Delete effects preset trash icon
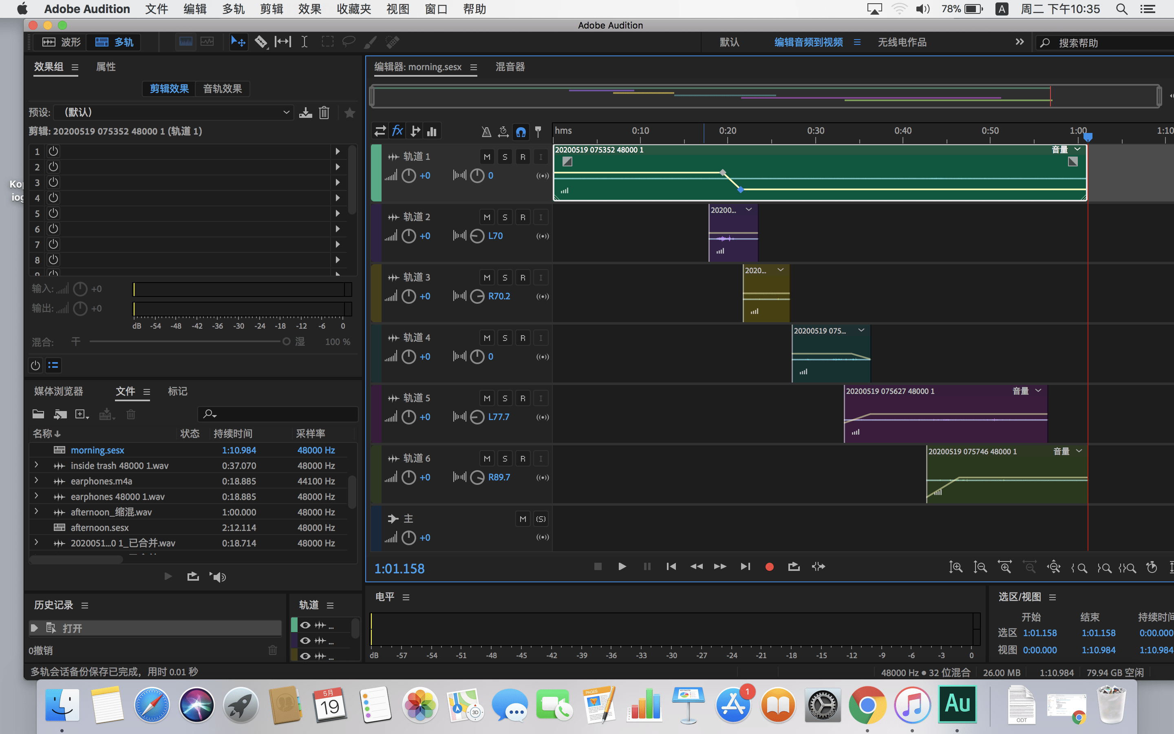This screenshot has width=1174, height=734. (x=324, y=113)
